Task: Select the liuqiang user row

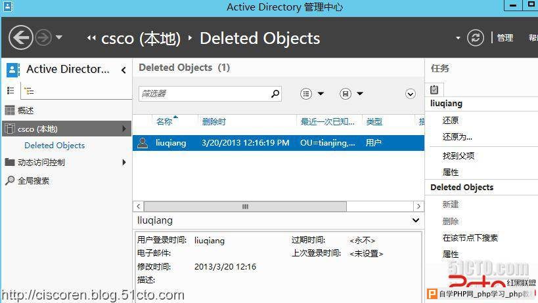Action: (279, 143)
